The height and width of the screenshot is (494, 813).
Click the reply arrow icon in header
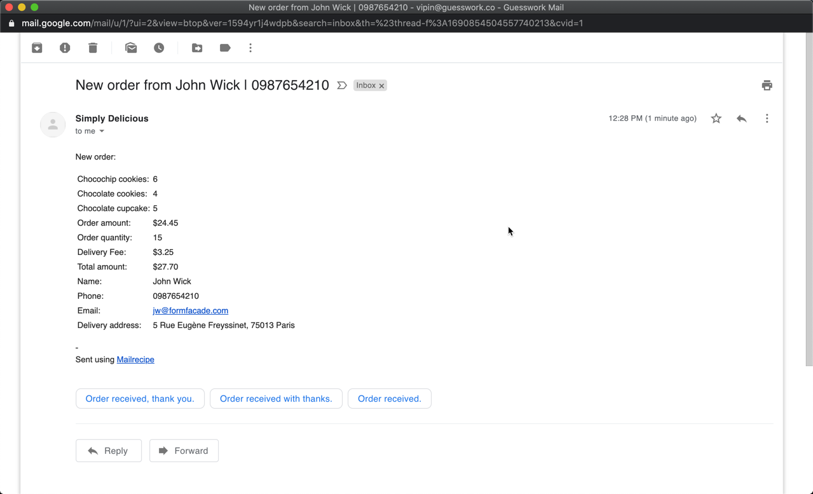[741, 118]
